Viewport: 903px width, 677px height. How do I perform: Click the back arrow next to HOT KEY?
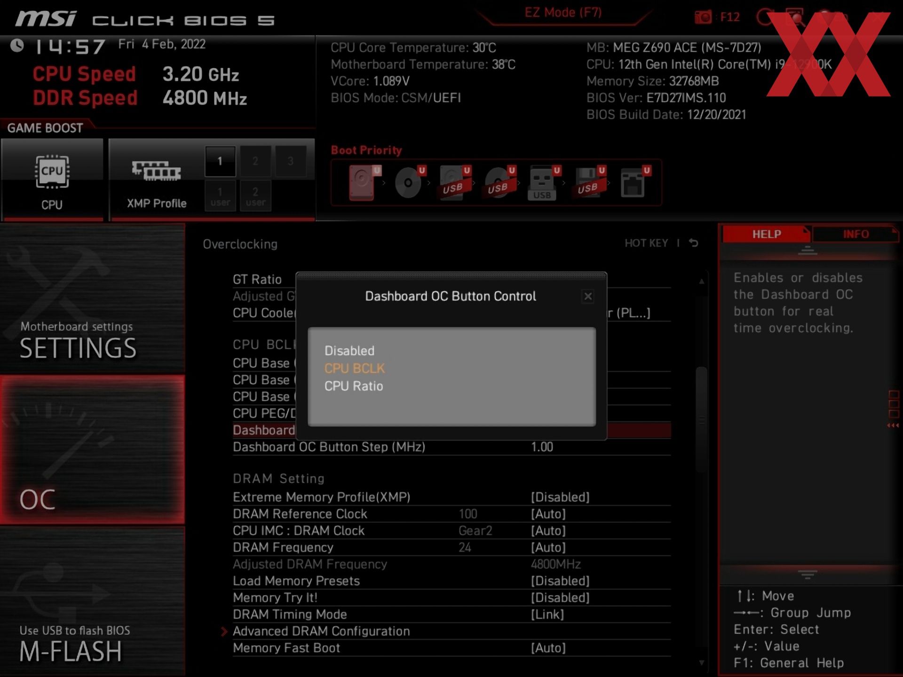pos(694,243)
